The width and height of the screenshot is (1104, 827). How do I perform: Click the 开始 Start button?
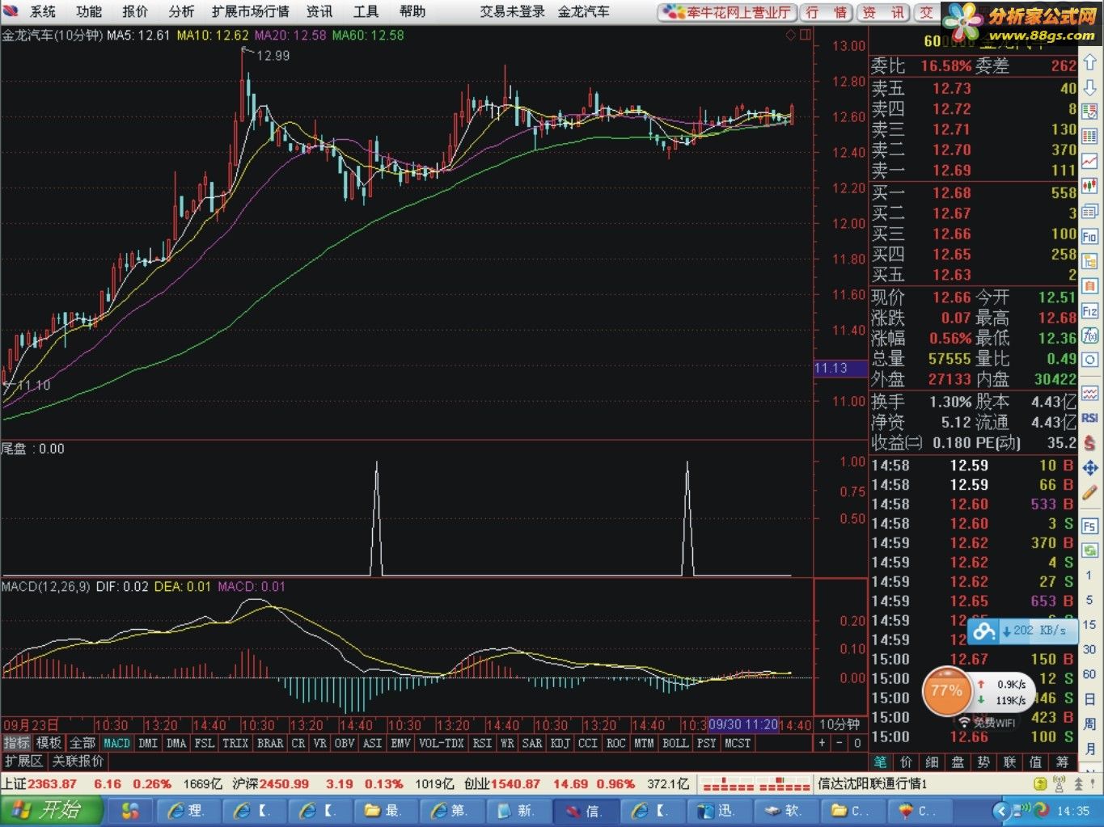click(x=51, y=810)
